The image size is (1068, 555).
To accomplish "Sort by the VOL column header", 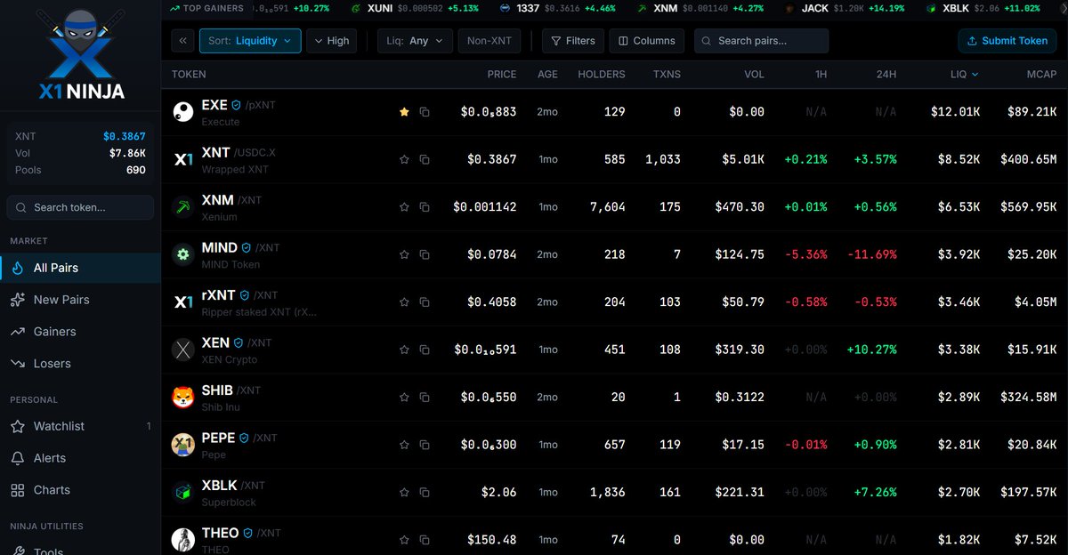I will coord(754,75).
